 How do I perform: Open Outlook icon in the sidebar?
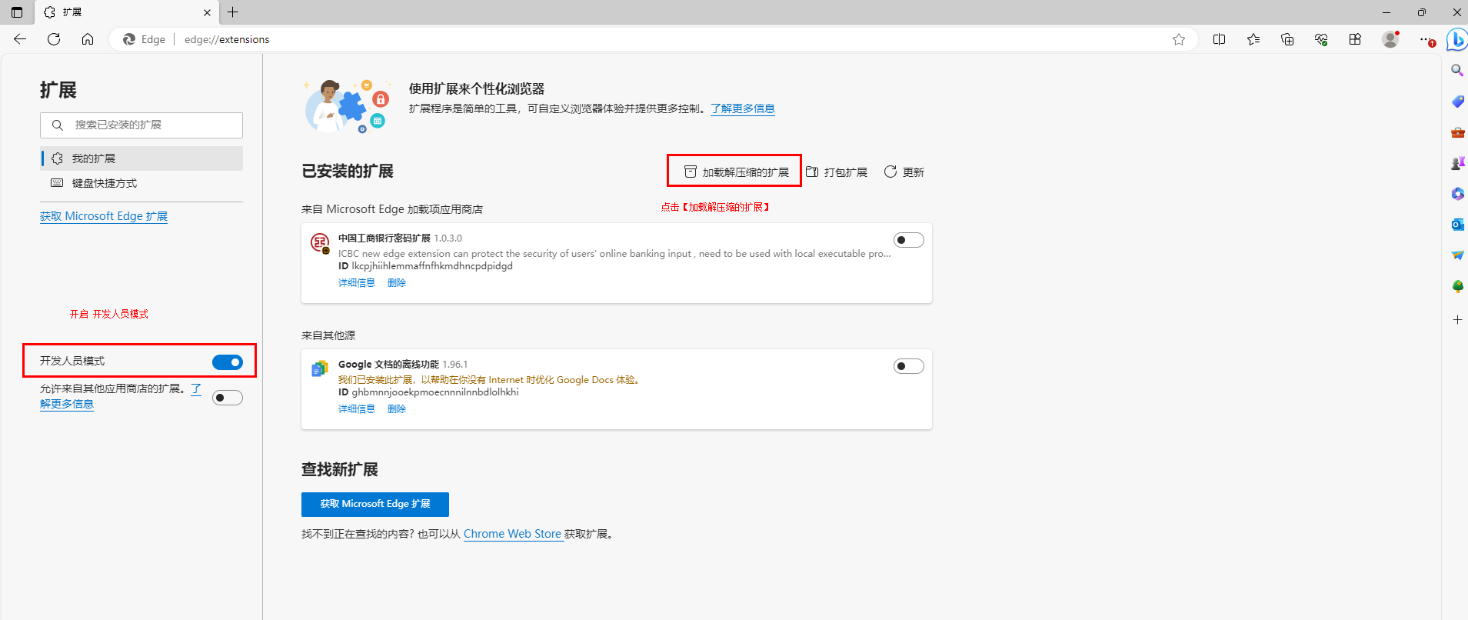pyautogui.click(x=1456, y=224)
